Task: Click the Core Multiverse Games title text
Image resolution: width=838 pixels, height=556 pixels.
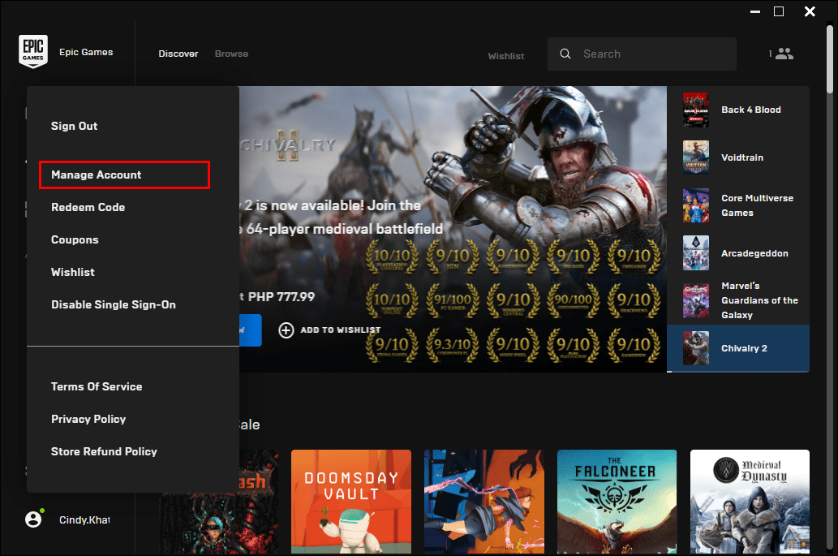Action: 758,205
